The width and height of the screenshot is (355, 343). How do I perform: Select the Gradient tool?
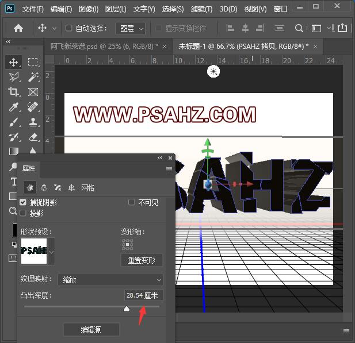14,151
